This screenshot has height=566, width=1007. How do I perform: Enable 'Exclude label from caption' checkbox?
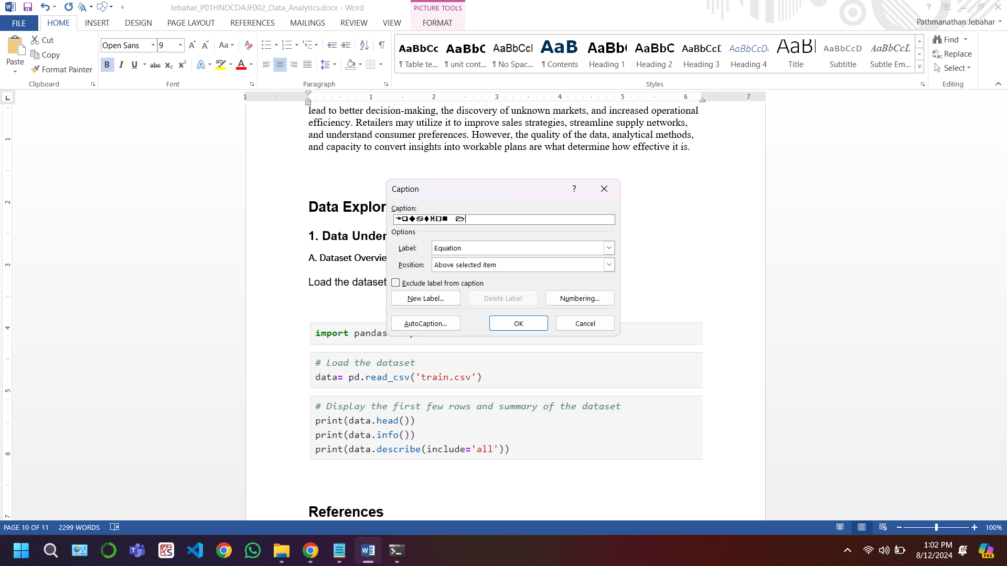point(395,282)
